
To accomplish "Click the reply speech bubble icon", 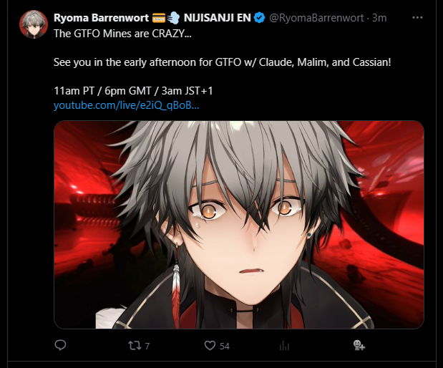I will click(60, 345).
